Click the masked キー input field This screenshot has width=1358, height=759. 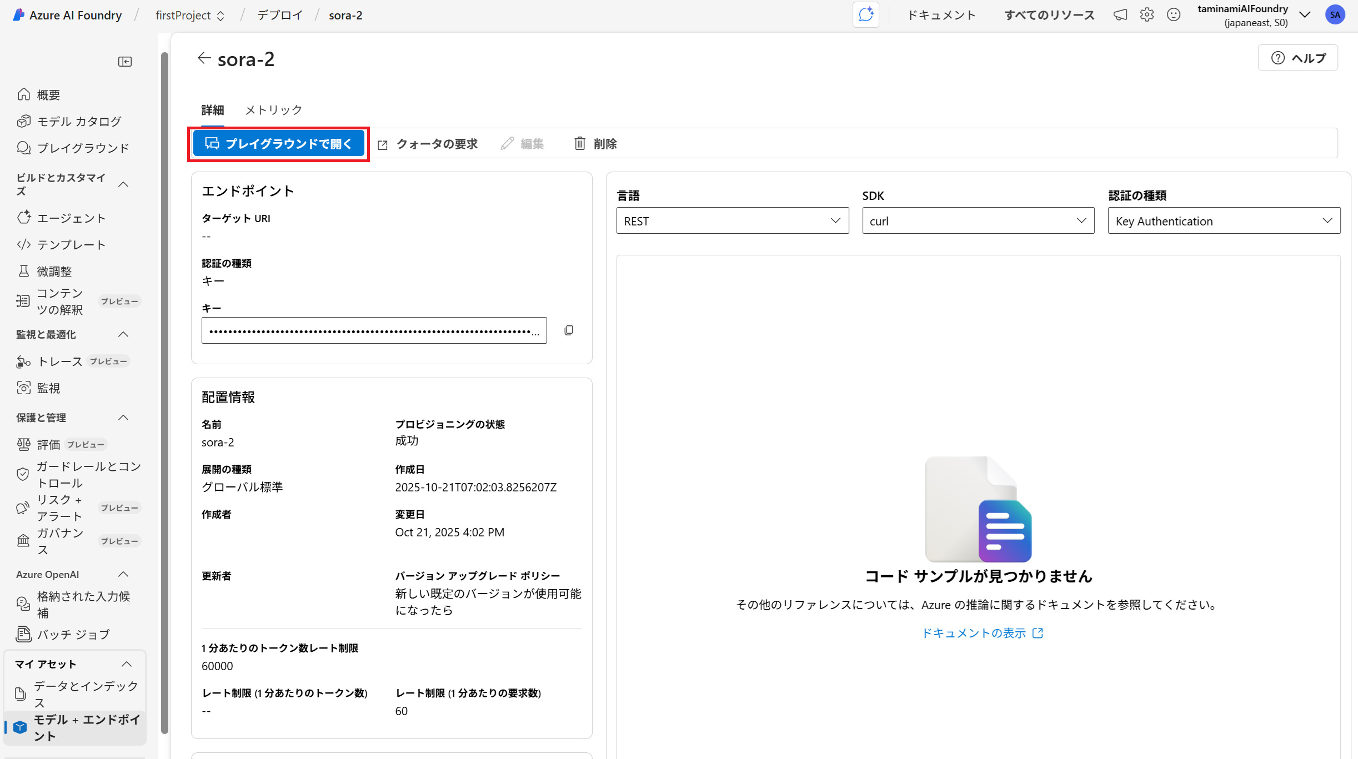[373, 331]
